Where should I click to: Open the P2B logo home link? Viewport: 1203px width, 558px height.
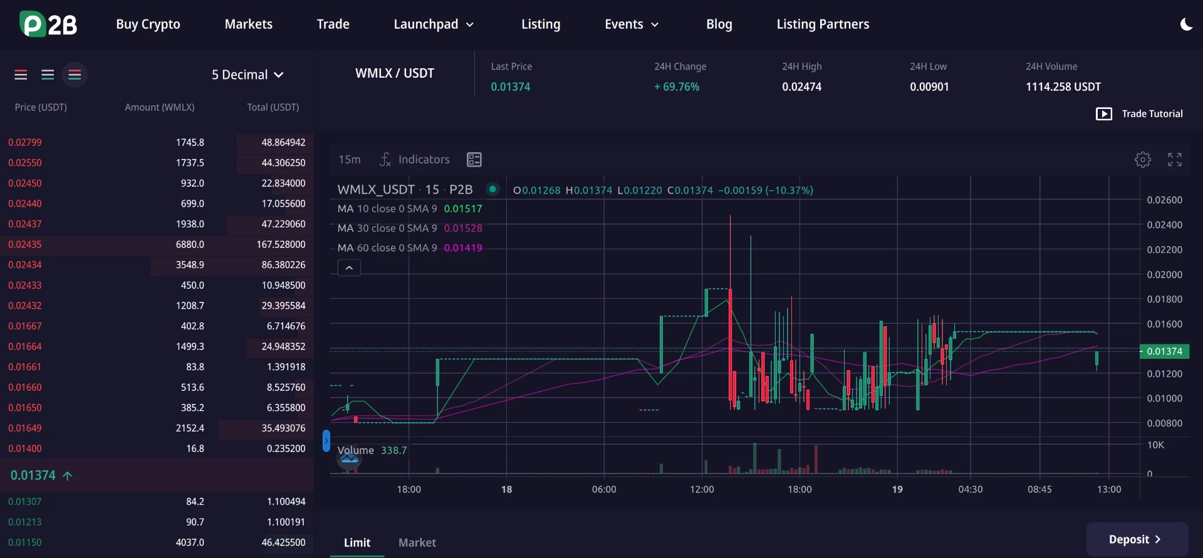[x=48, y=24]
